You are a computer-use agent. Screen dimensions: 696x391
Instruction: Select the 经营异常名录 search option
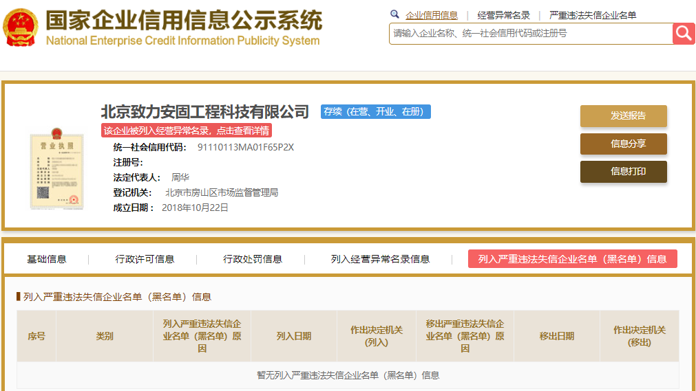(504, 16)
